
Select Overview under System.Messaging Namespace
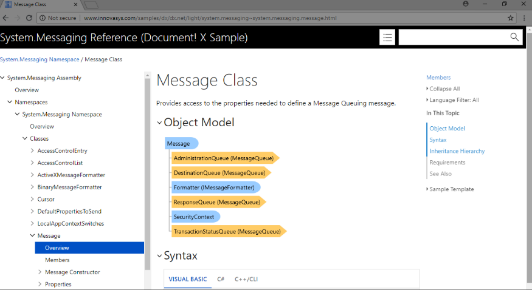[42, 126]
